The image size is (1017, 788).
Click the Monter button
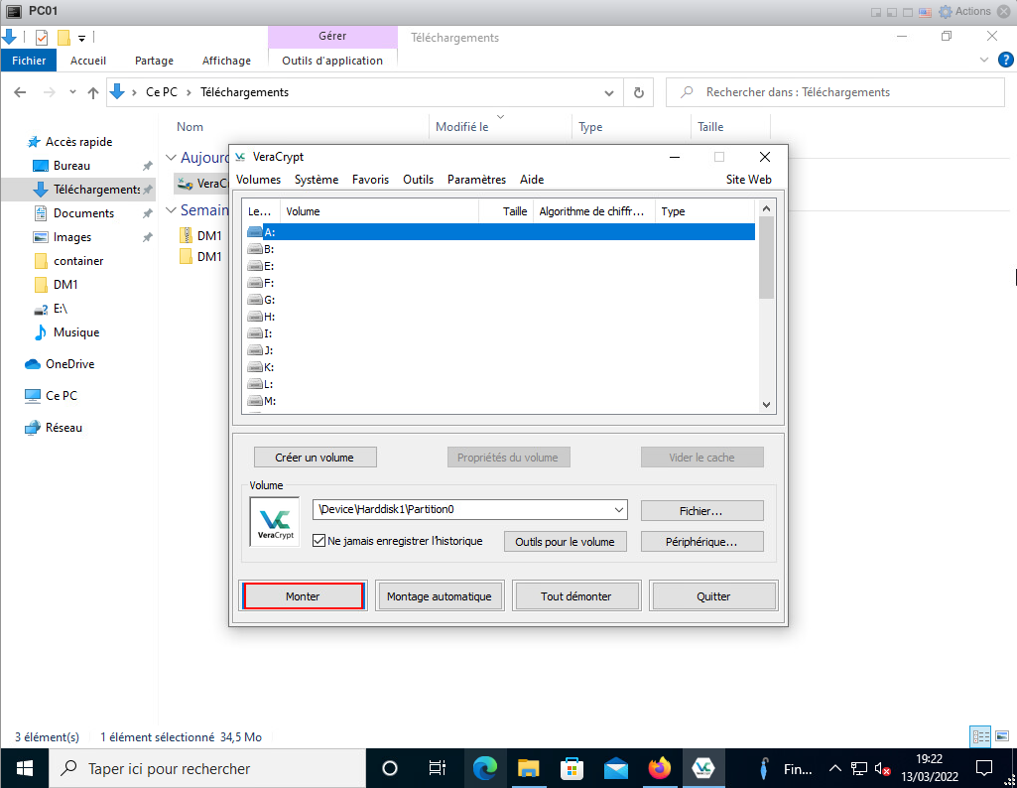click(304, 596)
